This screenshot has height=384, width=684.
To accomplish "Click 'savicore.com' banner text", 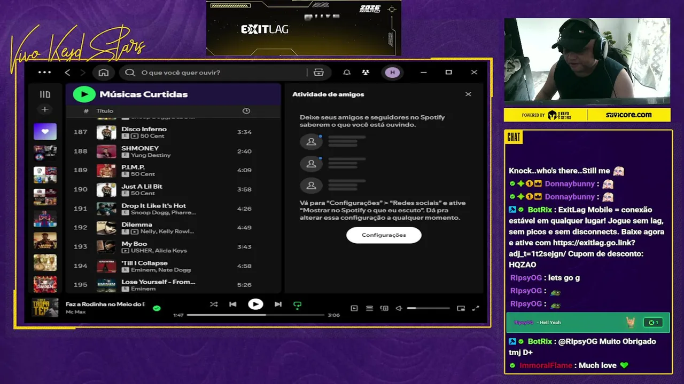I will click(628, 115).
